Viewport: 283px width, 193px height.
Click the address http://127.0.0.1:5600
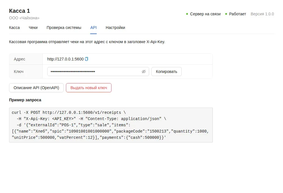(65, 59)
